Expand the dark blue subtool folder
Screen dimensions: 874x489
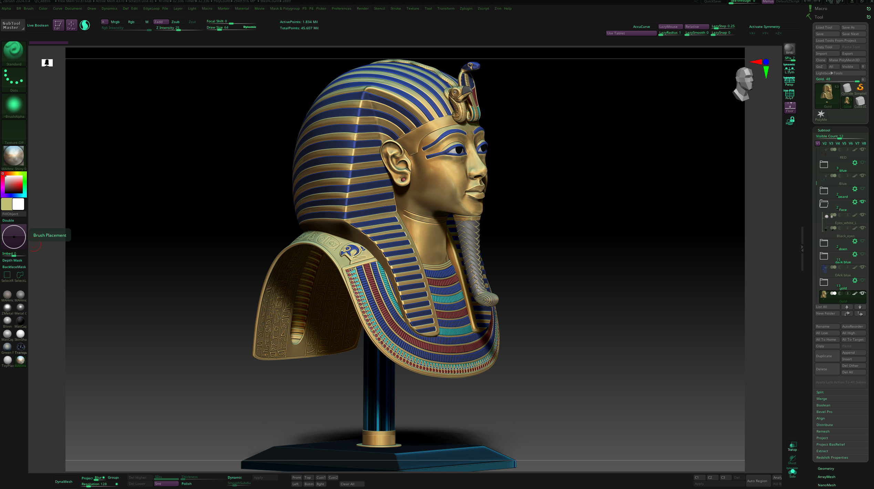824,256
